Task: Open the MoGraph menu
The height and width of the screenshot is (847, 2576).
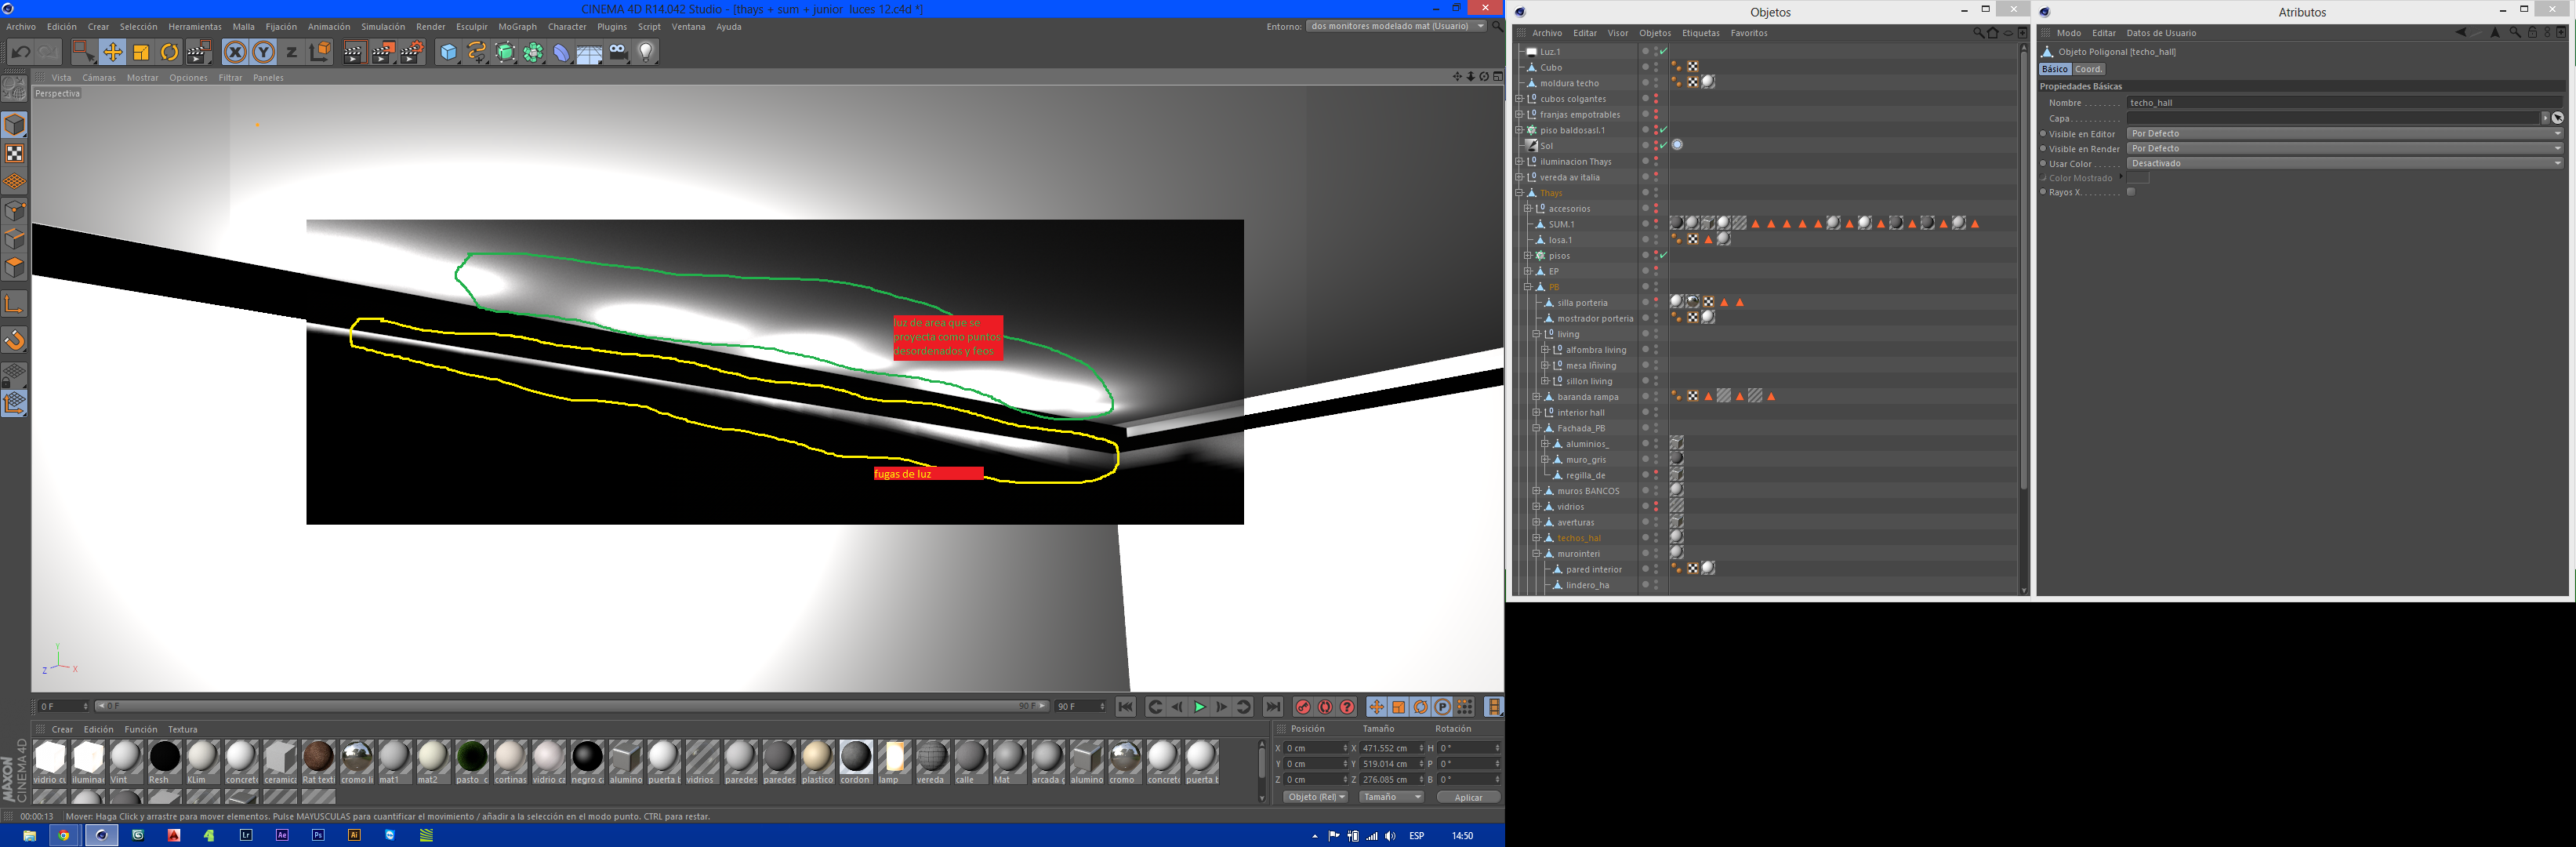Action: pyautogui.click(x=517, y=27)
